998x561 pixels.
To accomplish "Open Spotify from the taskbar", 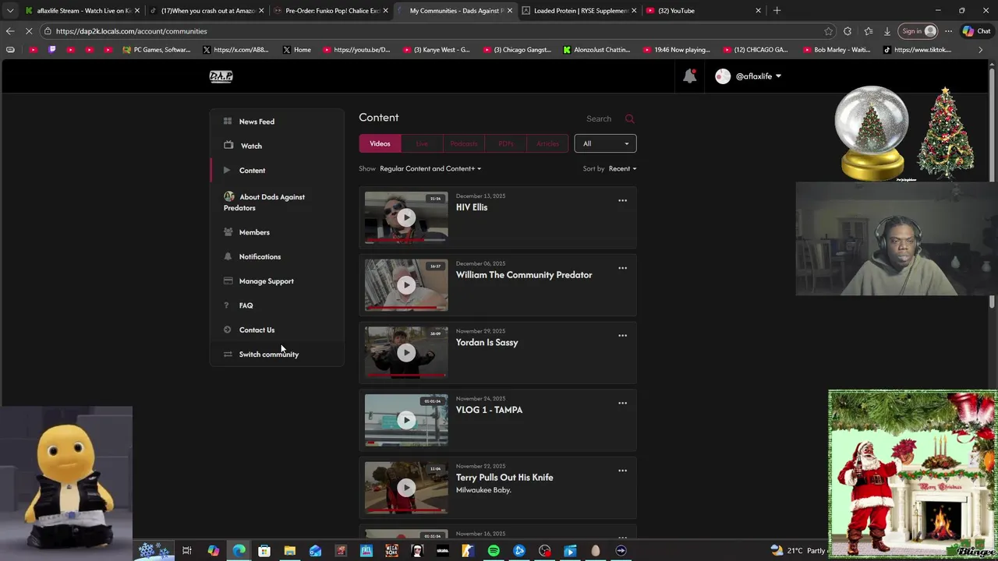I will point(494,551).
